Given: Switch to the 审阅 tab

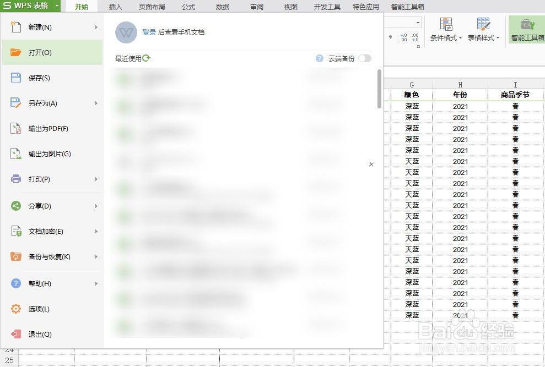Looking at the screenshot, I should pyautogui.click(x=256, y=7).
